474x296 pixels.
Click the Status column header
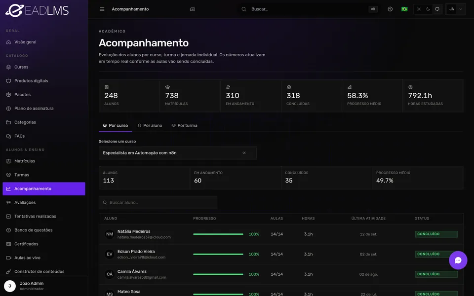(422, 219)
